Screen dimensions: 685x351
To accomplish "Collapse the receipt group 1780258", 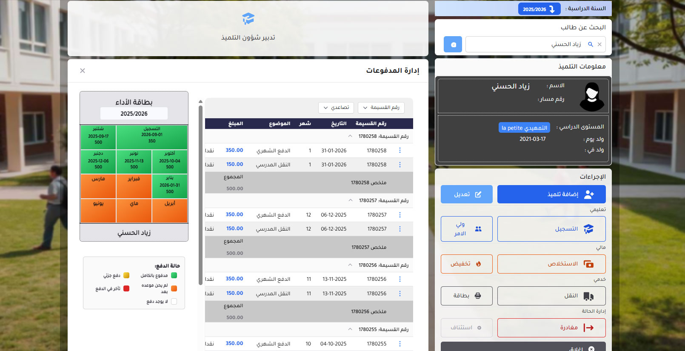I will pos(350,136).
